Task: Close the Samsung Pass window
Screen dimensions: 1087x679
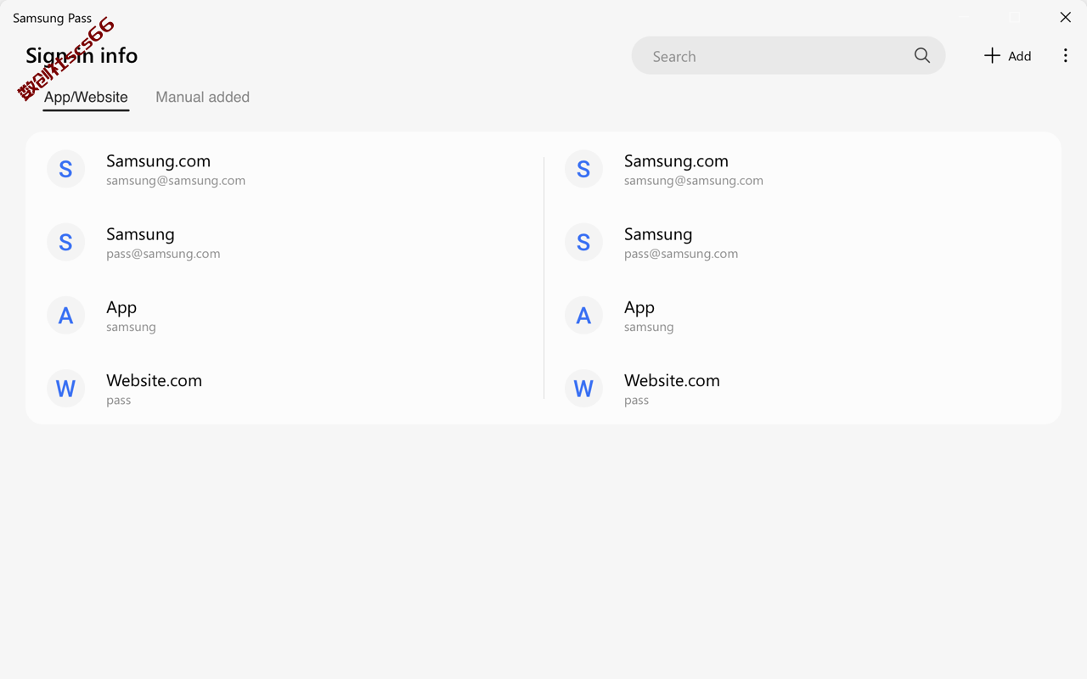Action: (1065, 17)
